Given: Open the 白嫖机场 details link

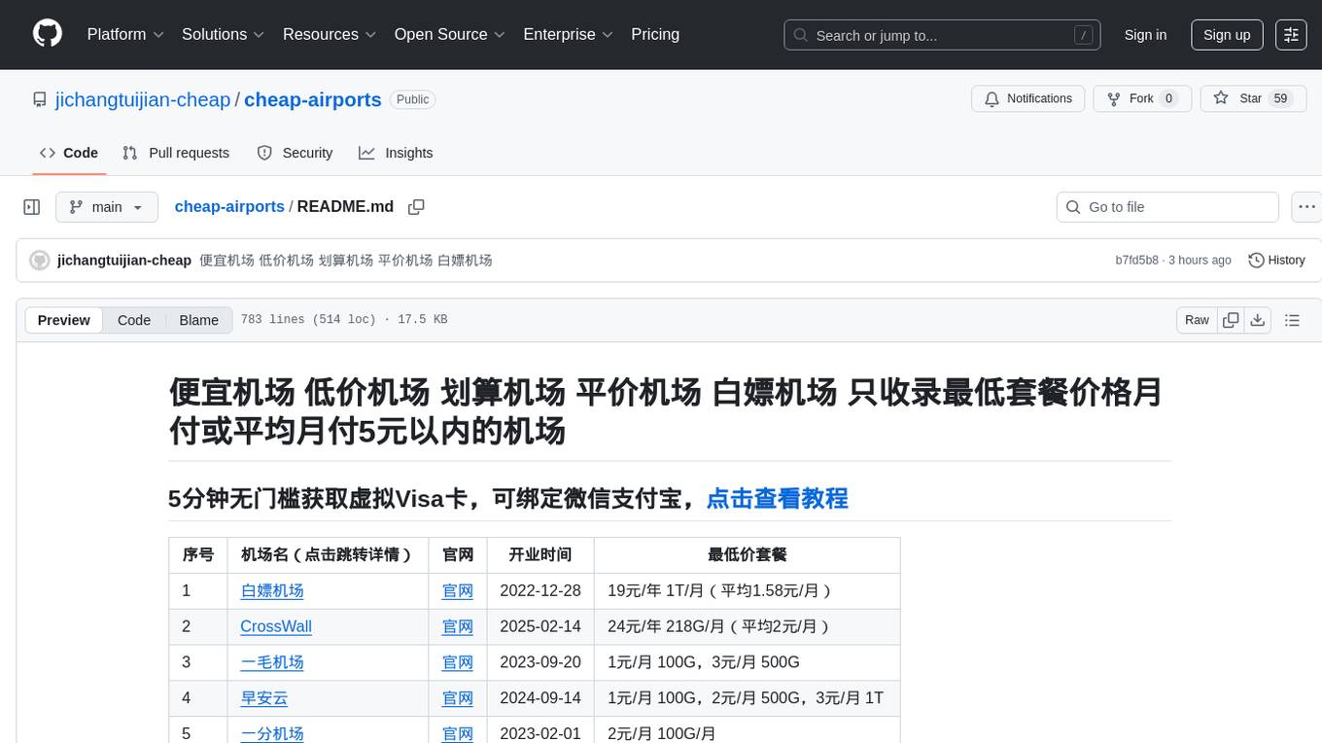Looking at the screenshot, I should coord(272,590).
